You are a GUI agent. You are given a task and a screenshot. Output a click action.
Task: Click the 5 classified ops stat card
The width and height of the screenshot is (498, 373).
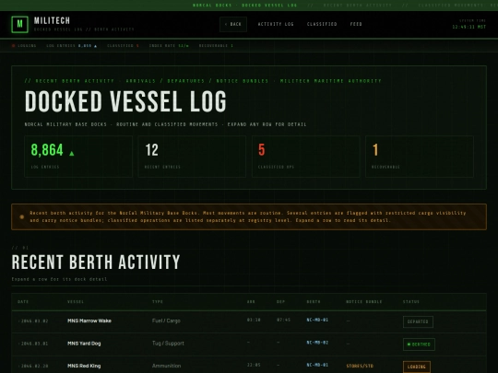coord(306,157)
